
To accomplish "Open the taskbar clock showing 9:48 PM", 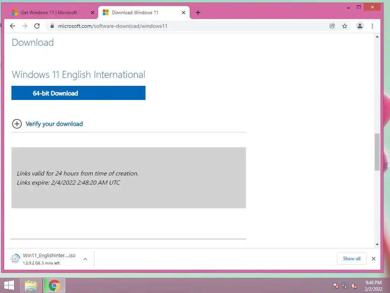I will pyautogui.click(x=373, y=286).
